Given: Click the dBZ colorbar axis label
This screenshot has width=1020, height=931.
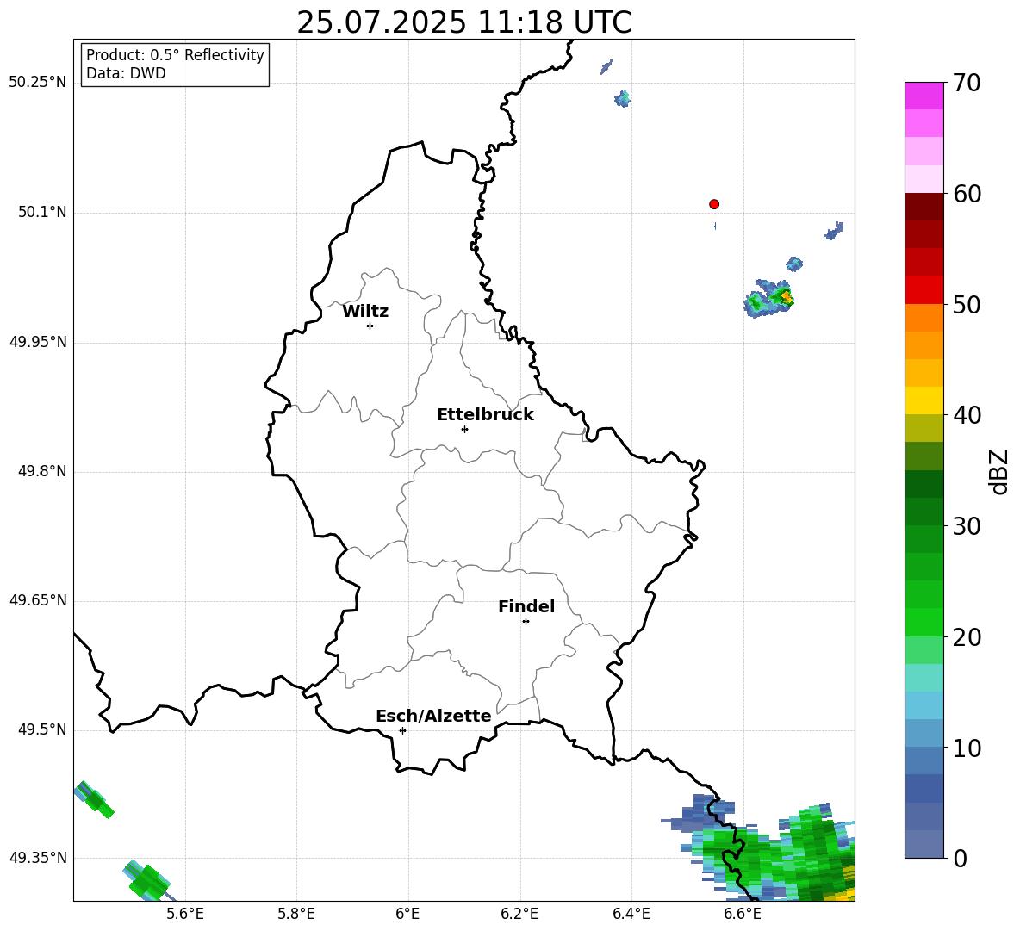Looking at the screenshot, I should (998, 471).
